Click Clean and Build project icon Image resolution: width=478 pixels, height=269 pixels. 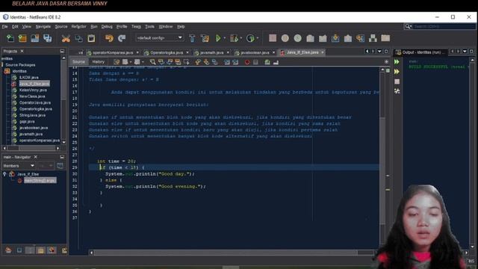(205, 38)
